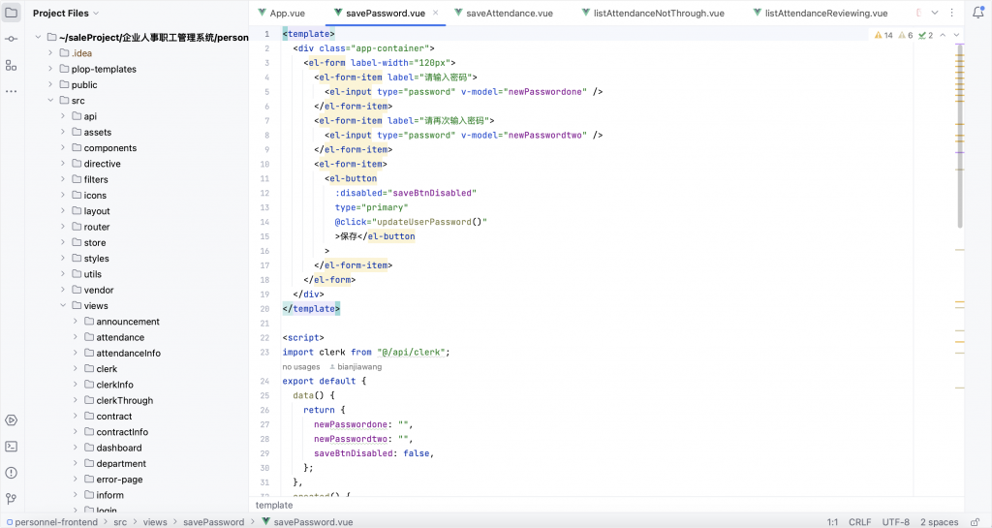Click the CRLF line separator widget
This screenshot has height=528, width=992.
860,522
